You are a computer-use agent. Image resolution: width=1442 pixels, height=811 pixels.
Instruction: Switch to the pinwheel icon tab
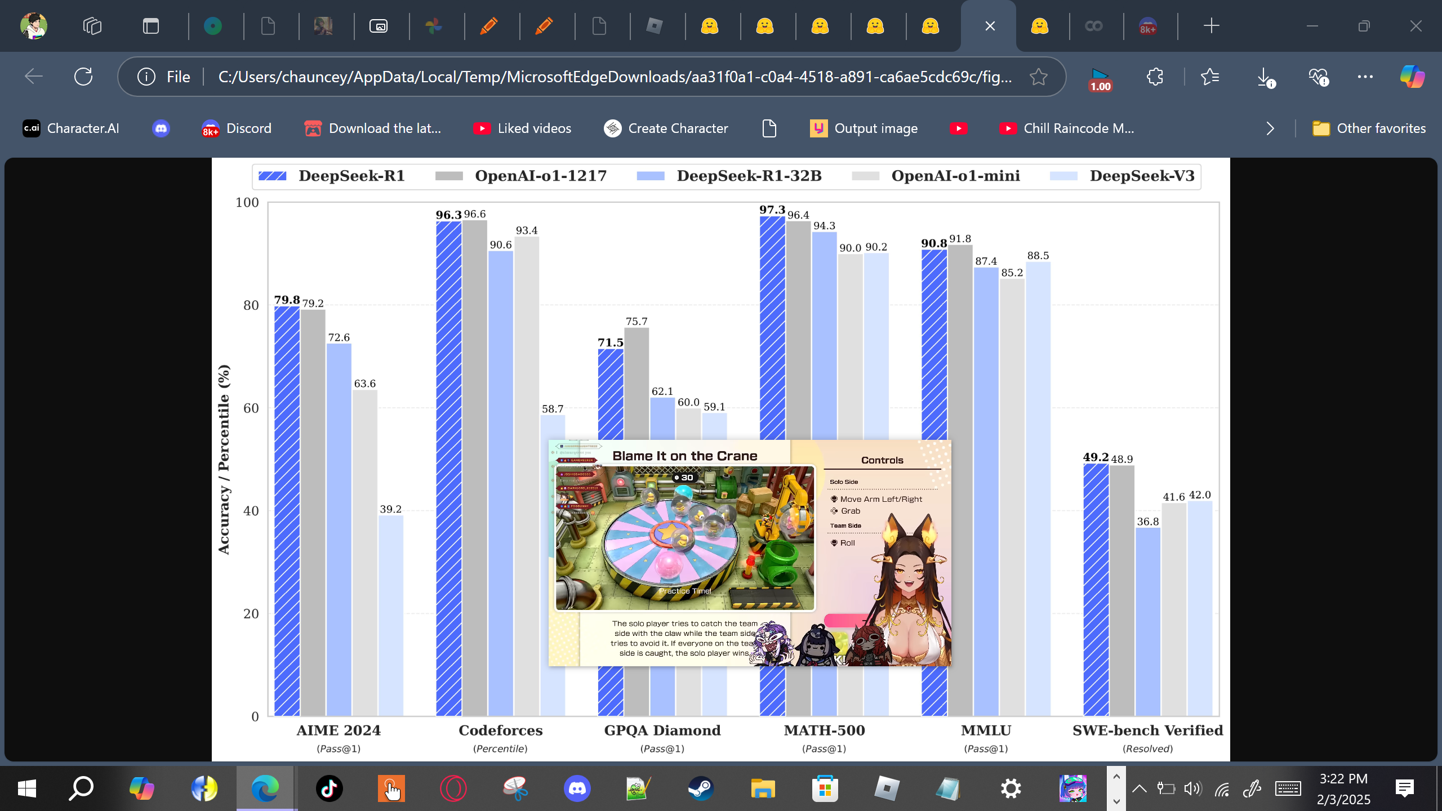pos(434,26)
